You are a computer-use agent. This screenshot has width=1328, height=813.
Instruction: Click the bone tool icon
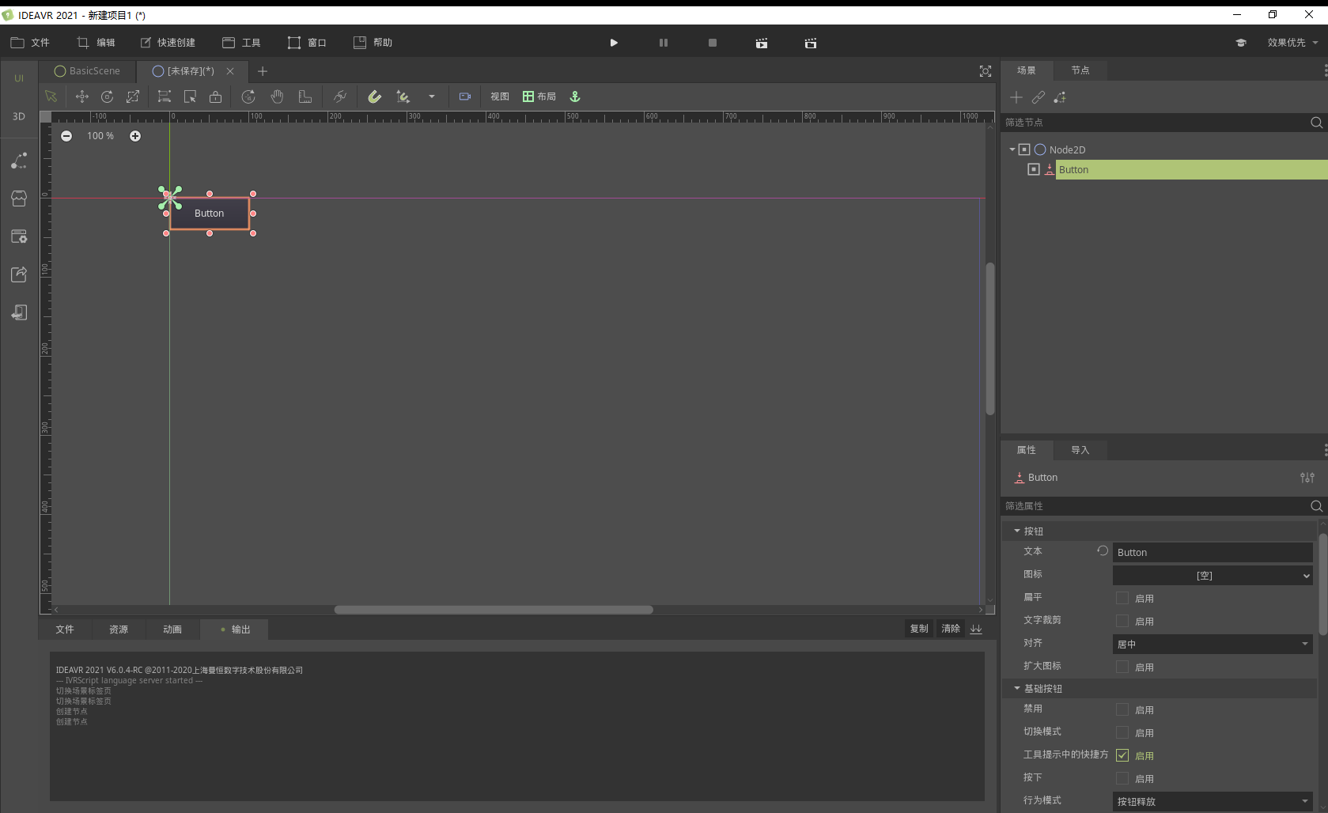coord(340,96)
